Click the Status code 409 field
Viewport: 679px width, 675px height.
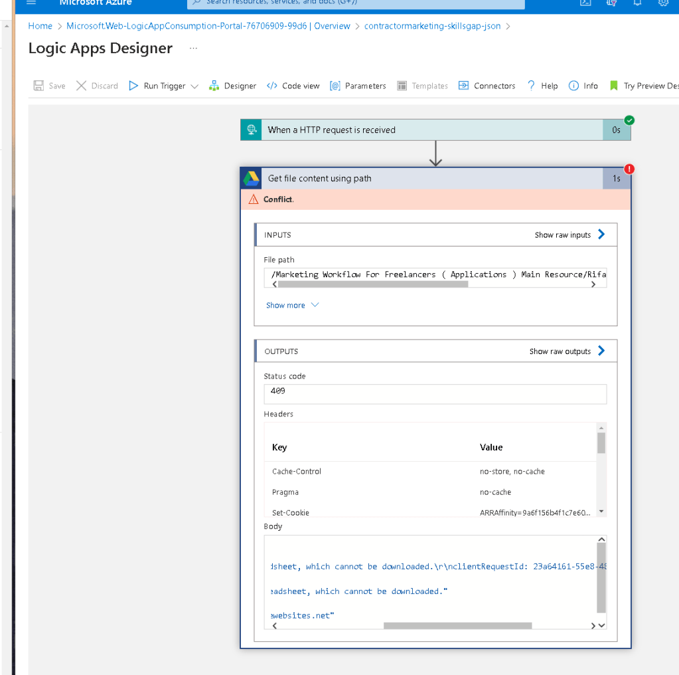click(x=435, y=394)
